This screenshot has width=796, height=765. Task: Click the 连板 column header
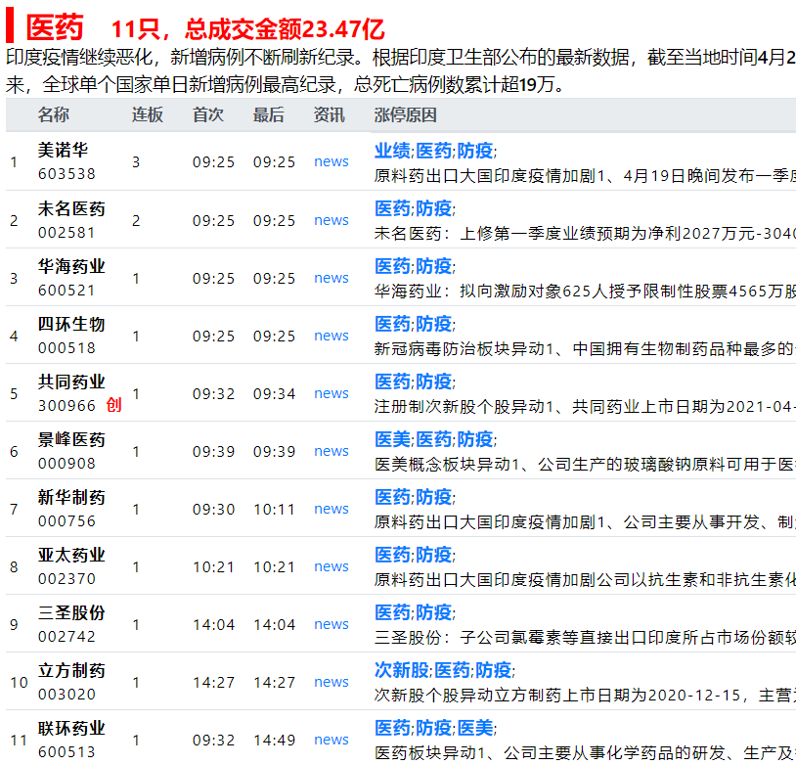[148, 115]
